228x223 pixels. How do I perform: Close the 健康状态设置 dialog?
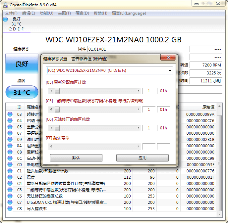(168, 57)
